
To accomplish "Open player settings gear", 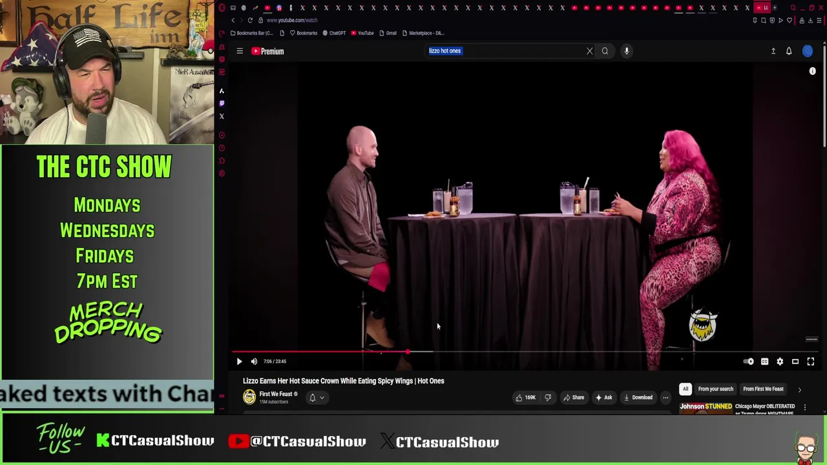I will (780, 362).
